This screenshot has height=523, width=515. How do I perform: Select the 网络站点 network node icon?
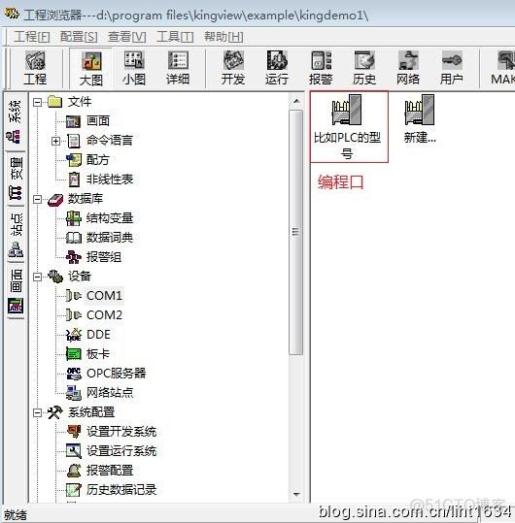pyautogui.click(x=74, y=393)
